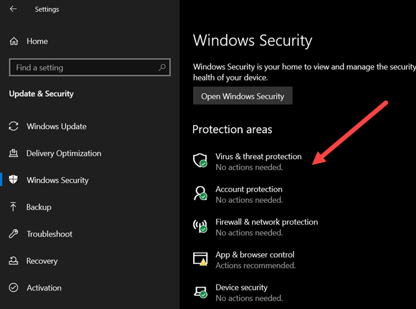Click the back arrow in Settings
Image resolution: width=416 pixels, height=309 pixels.
point(14,9)
